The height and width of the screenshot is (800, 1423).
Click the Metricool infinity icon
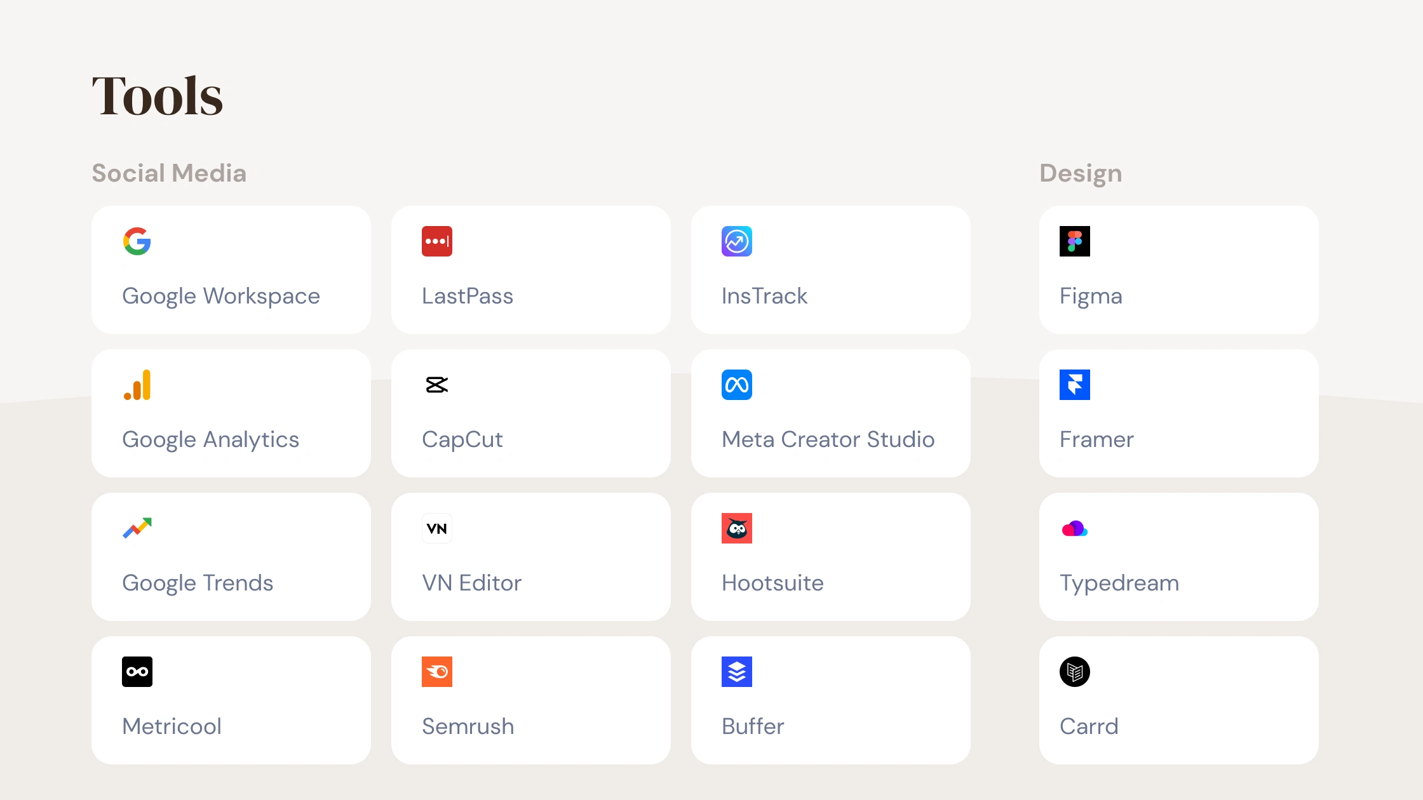137,672
